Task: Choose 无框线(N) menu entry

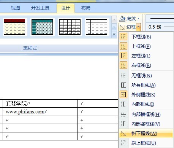Action: coord(146,75)
